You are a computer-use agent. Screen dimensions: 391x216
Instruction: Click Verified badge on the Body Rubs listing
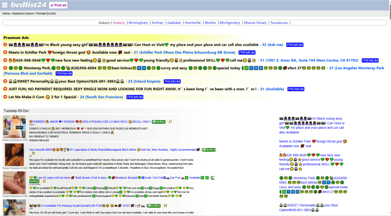209,150
